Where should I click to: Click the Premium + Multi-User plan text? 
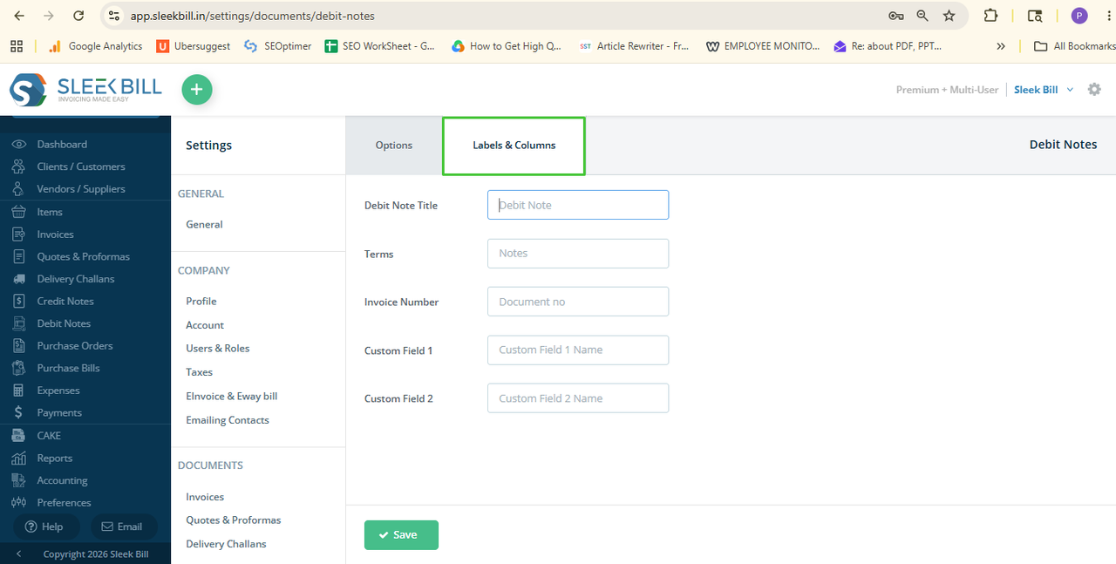(x=947, y=90)
